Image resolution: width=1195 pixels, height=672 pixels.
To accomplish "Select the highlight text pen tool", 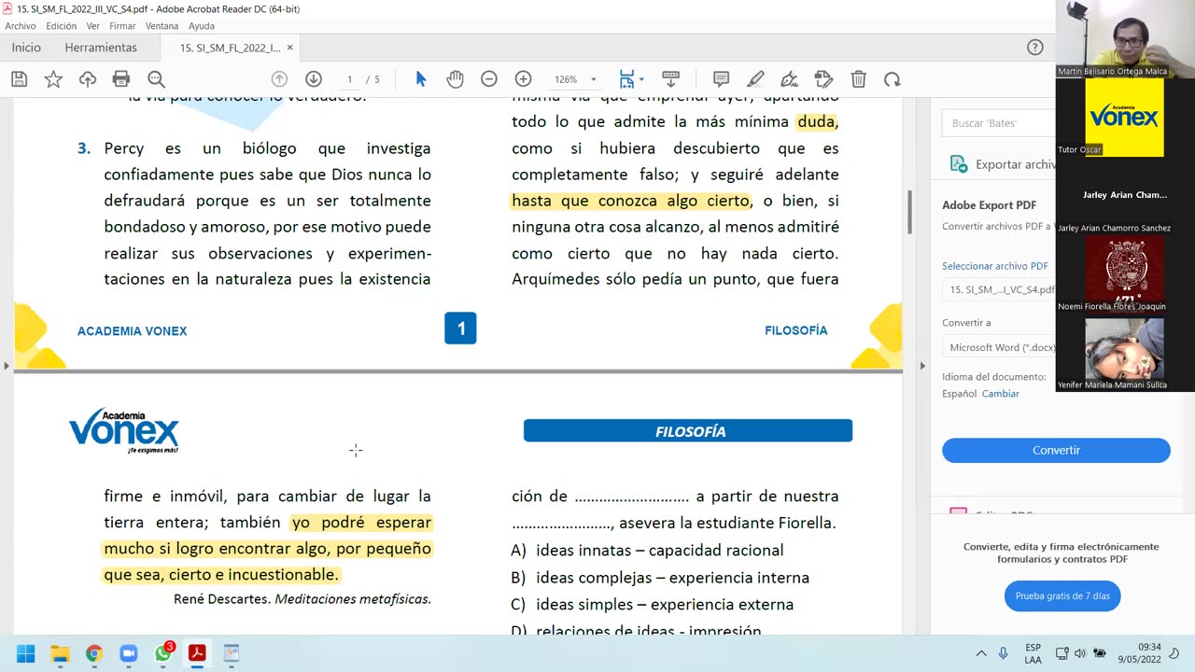I will point(755,79).
